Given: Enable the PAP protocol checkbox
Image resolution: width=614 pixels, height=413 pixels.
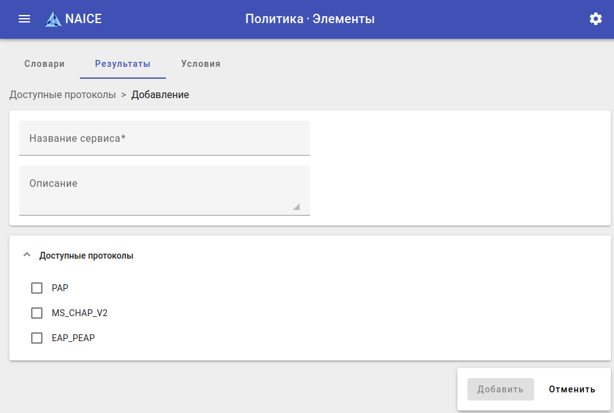Looking at the screenshot, I should pos(37,288).
